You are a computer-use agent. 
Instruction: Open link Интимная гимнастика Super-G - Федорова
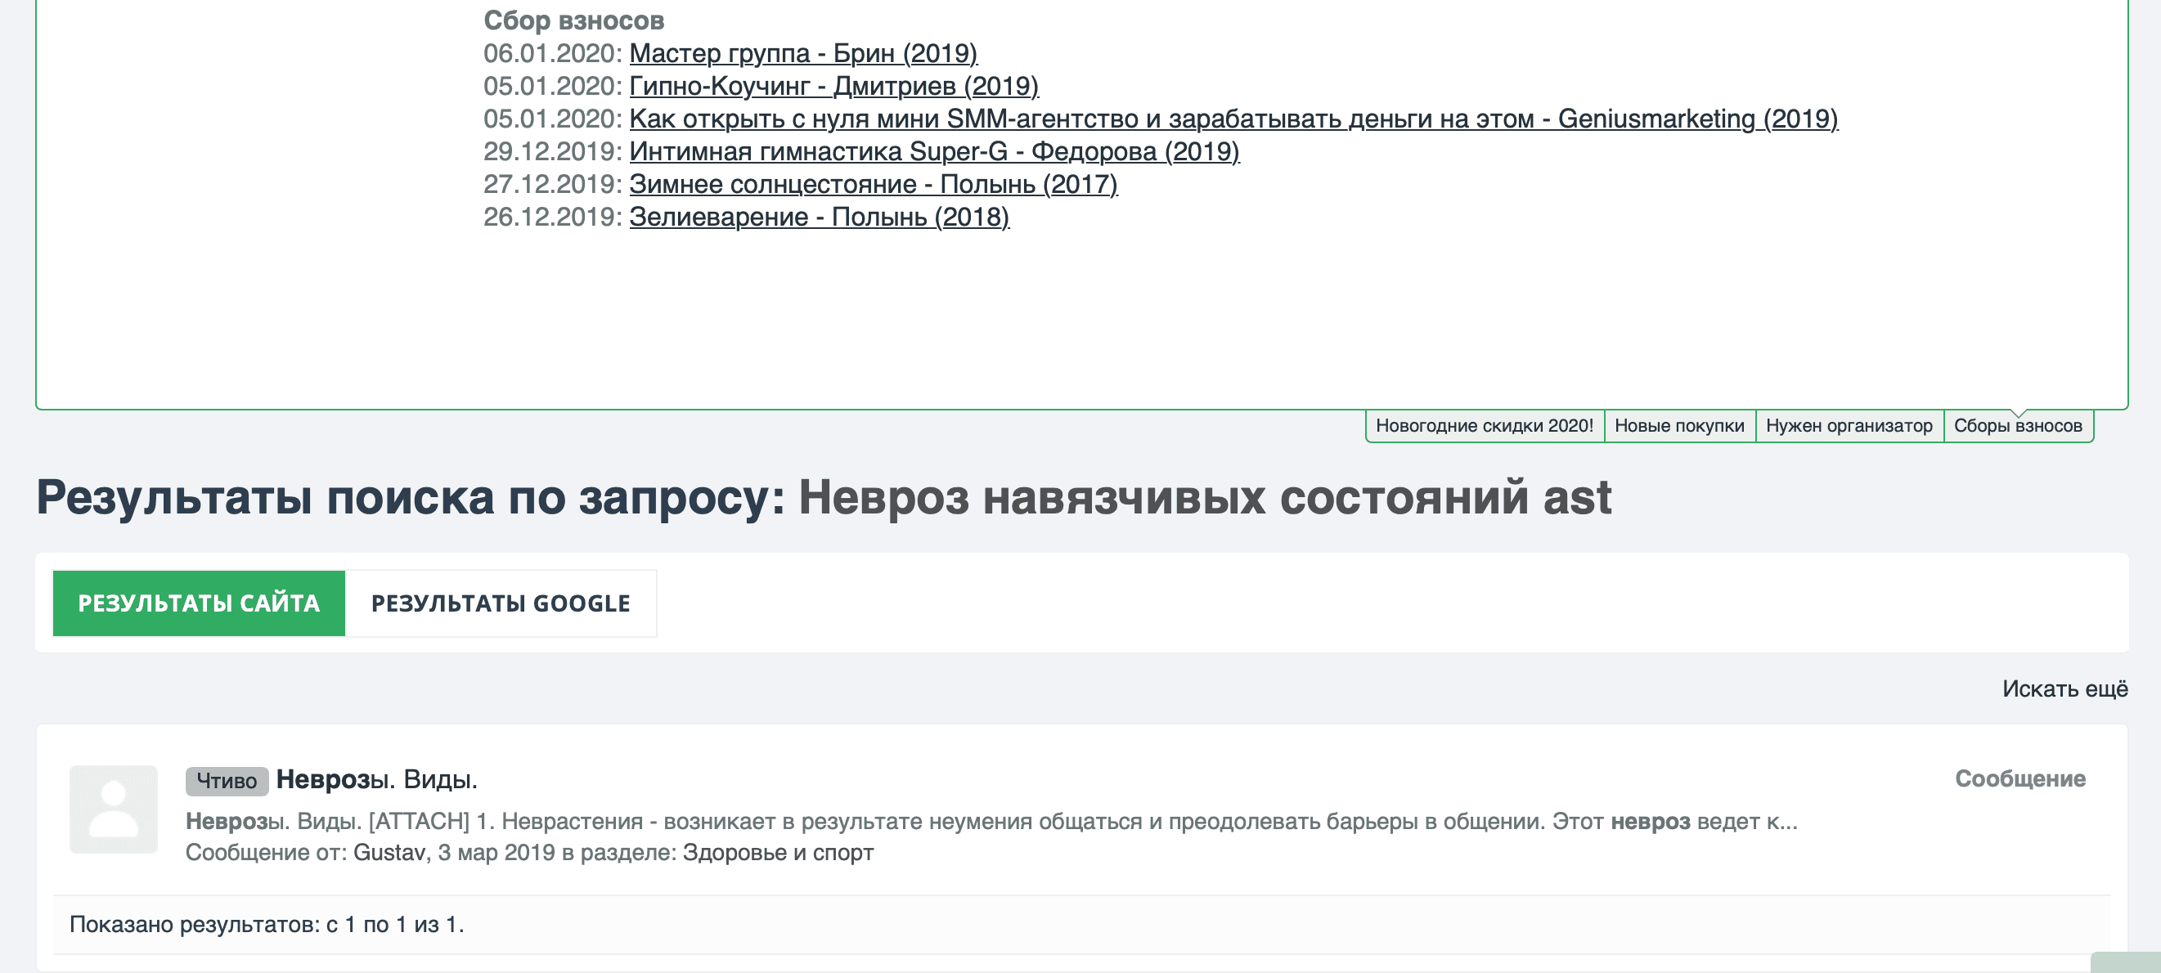click(x=934, y=151)
